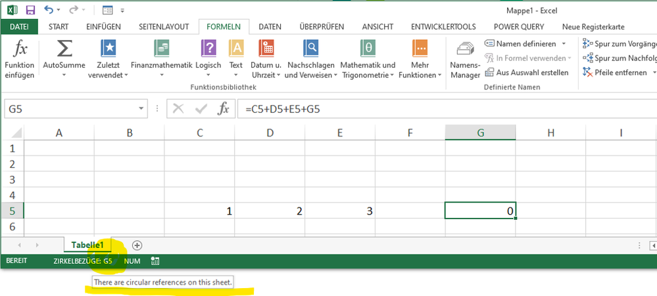657x296 pixels.
Task: Click Funktion einfügen fx button
Action: (x=20, y=58)
